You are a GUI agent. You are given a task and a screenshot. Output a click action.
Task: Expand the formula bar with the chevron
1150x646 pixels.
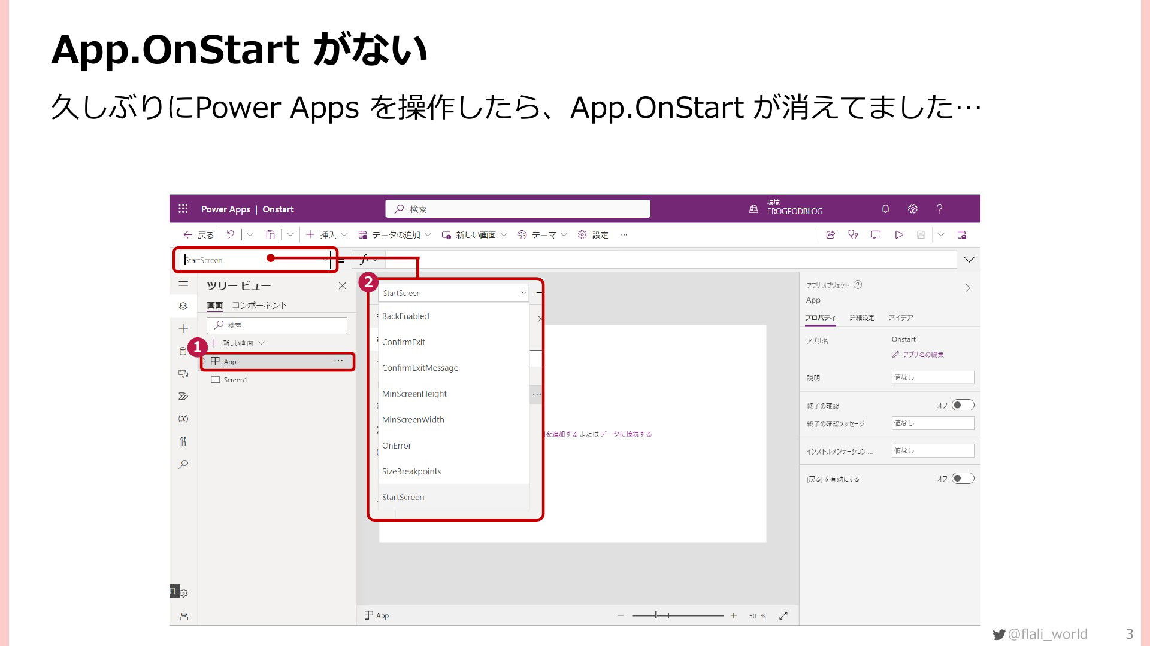(x=969, y=260)
